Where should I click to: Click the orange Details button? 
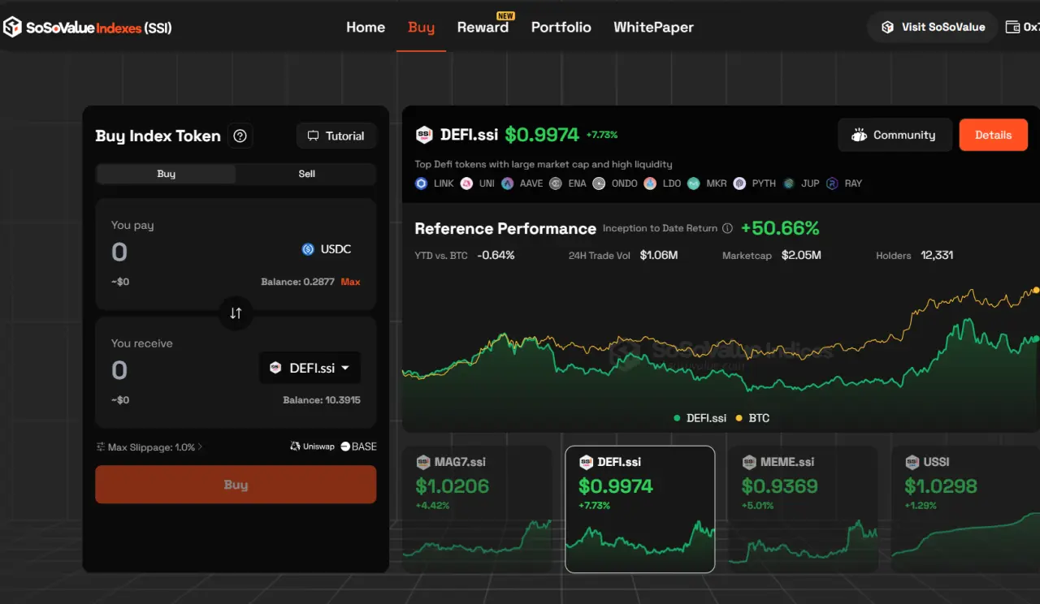pyautogui.click(x=993, y=135)
